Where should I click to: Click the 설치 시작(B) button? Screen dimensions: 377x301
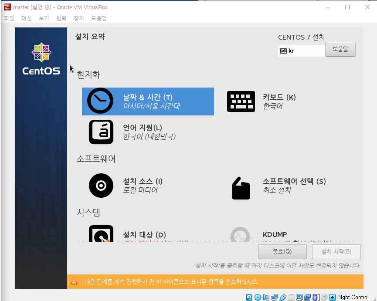[336, 251]
